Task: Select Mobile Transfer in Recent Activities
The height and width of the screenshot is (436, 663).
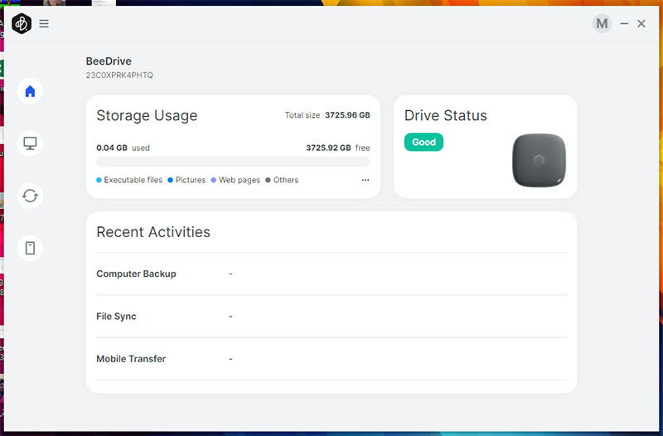Action: point(131,359)
